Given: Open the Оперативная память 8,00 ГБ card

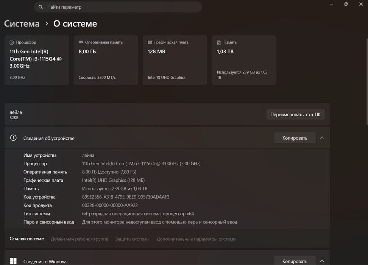Looking at the screenshot, I should pos(106,60).
